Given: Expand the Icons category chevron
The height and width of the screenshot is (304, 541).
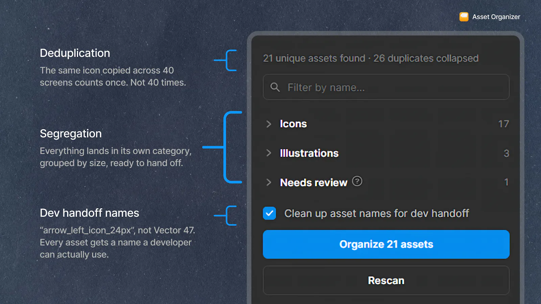Looking at the screenshot, I should [x=269, y=124].
